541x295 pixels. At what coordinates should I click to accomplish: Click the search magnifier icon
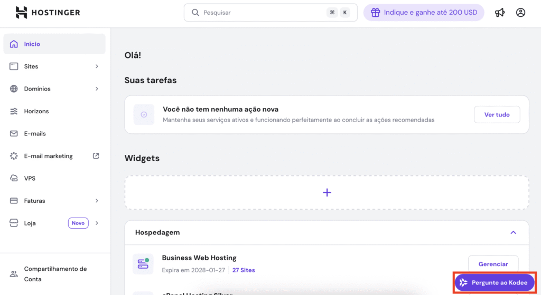coord(195,12)
